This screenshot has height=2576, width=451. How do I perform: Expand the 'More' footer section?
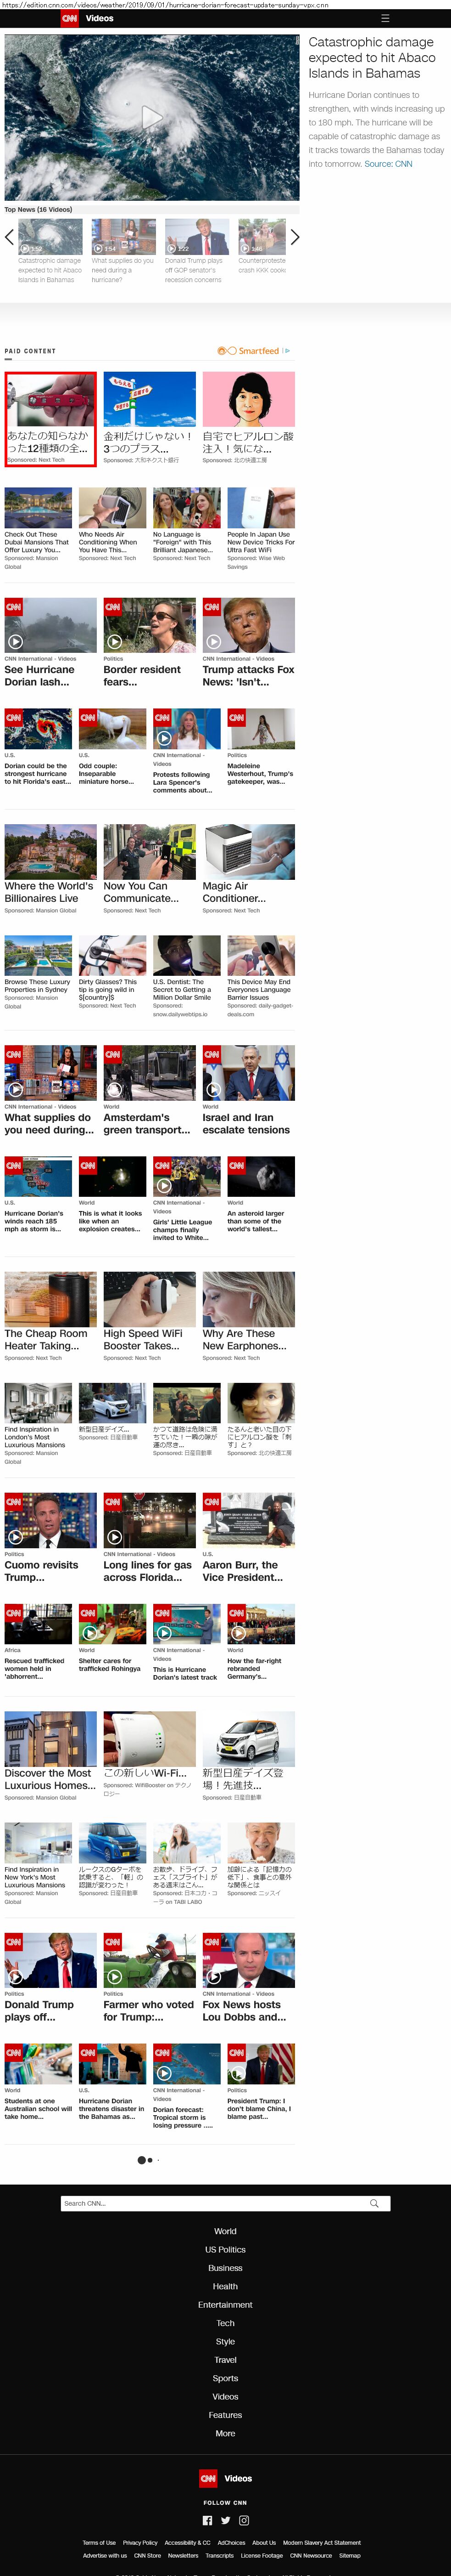click(226, 2433)
